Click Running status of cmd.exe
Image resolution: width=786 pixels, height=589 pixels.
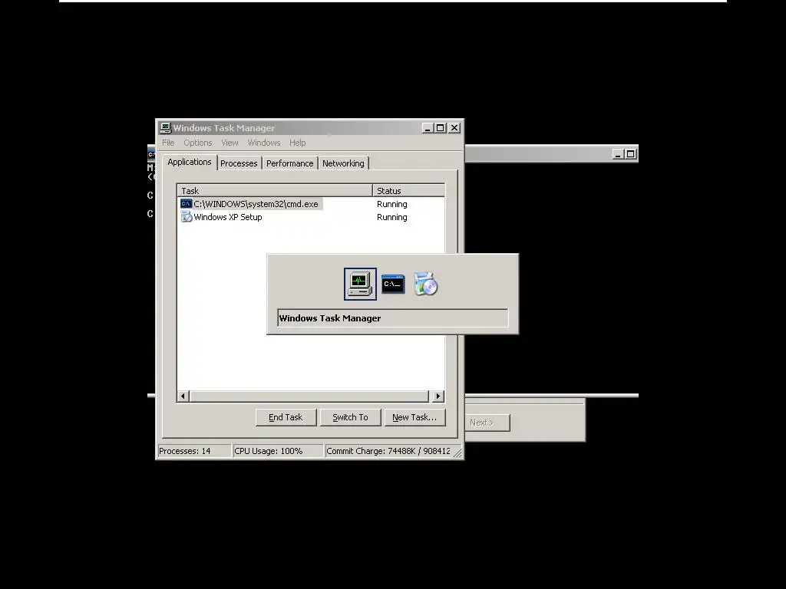coord(392,204)
